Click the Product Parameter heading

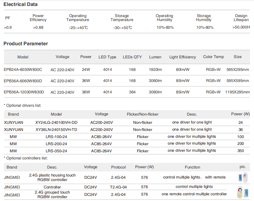(x=26, y=44)
